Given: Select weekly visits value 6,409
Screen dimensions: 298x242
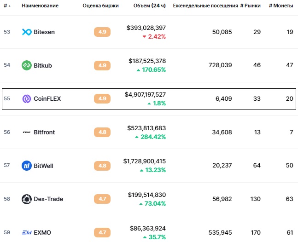Looking at the screenshot, I should tap(224, 99).
